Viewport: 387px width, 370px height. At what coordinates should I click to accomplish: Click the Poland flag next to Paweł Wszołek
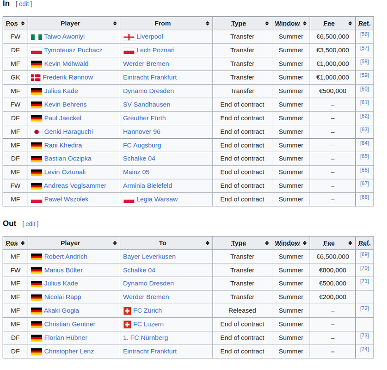37,200
